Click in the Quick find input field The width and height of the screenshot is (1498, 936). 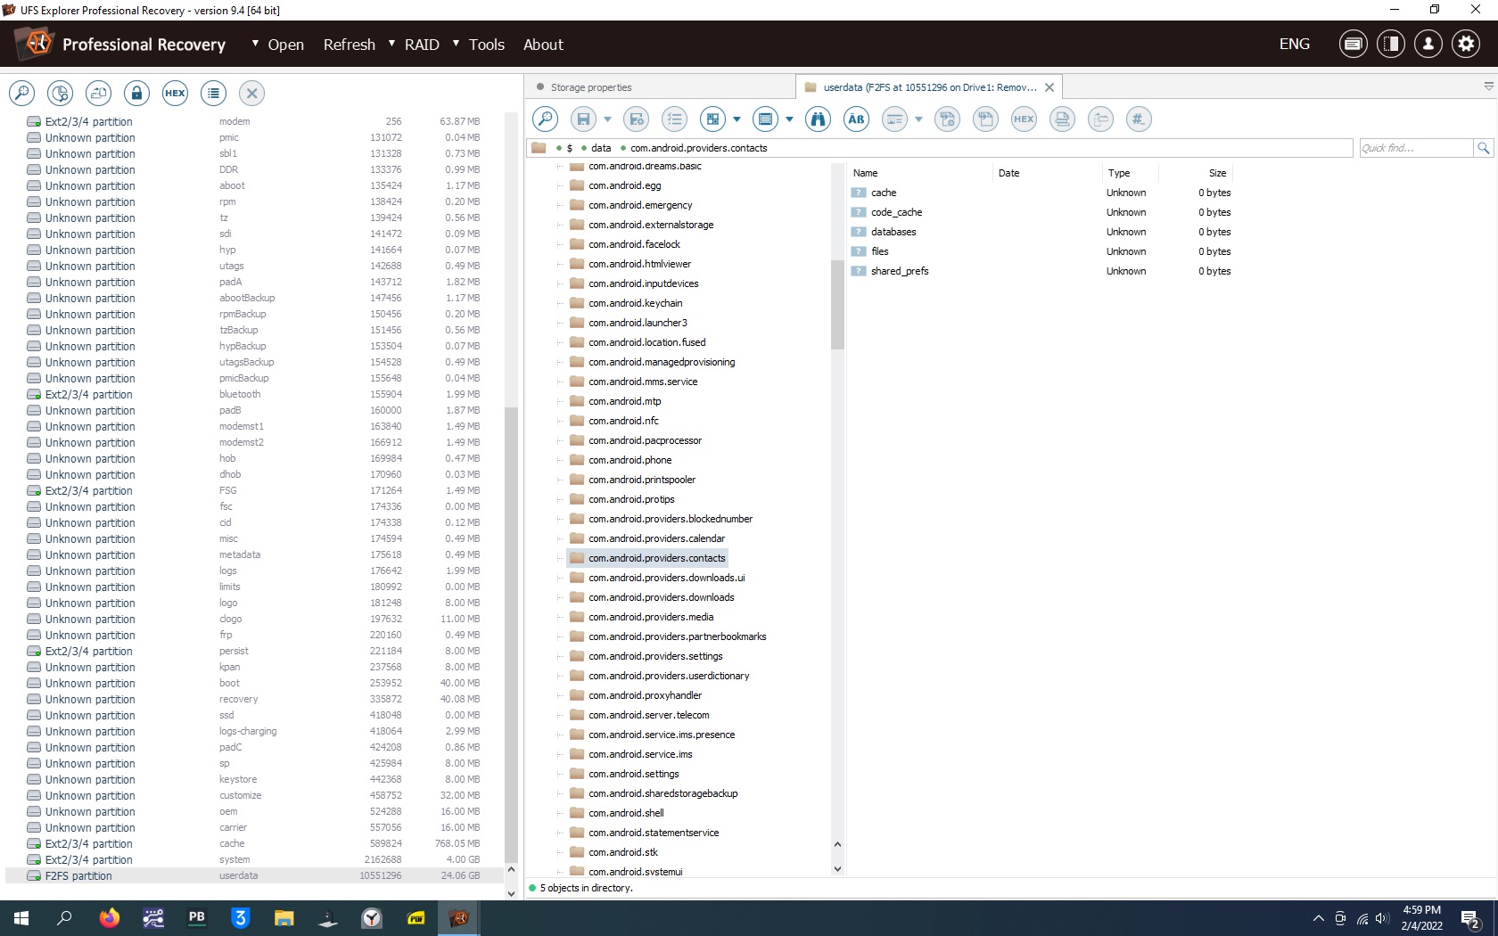(1415, 148)
